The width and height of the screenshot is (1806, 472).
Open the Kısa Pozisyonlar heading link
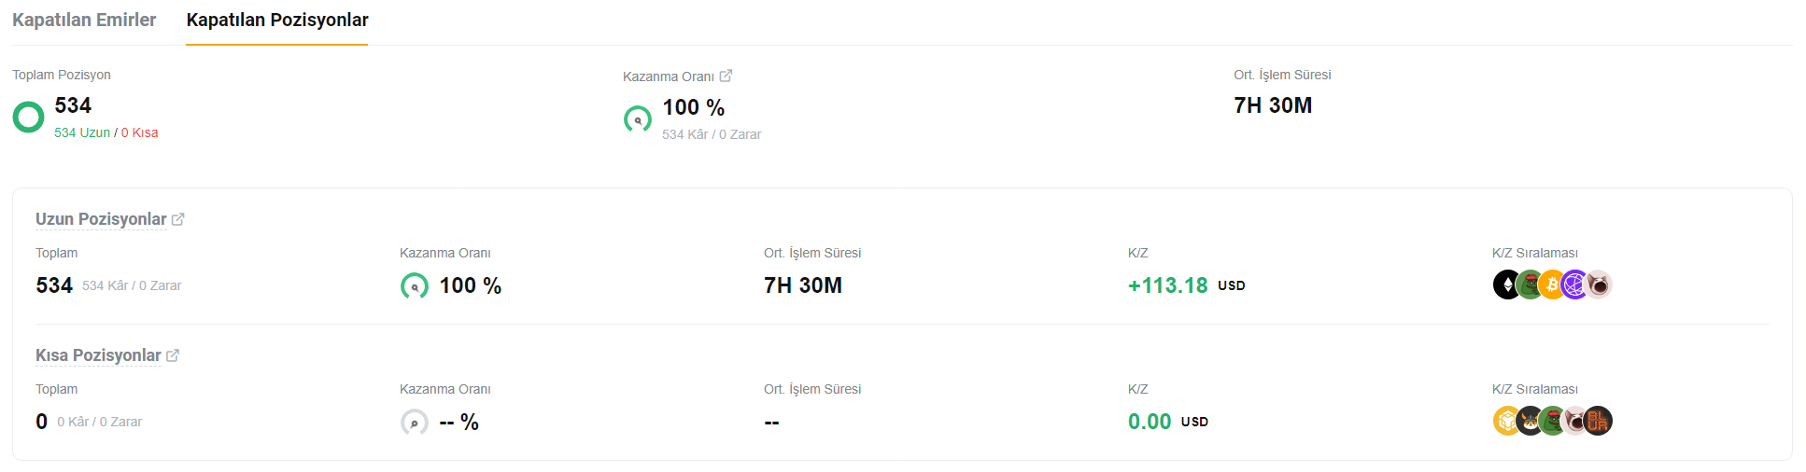point(98,355)
